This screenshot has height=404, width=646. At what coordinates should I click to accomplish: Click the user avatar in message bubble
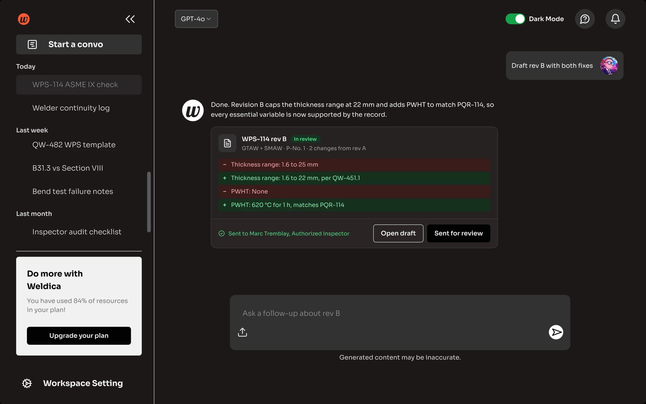609,65
